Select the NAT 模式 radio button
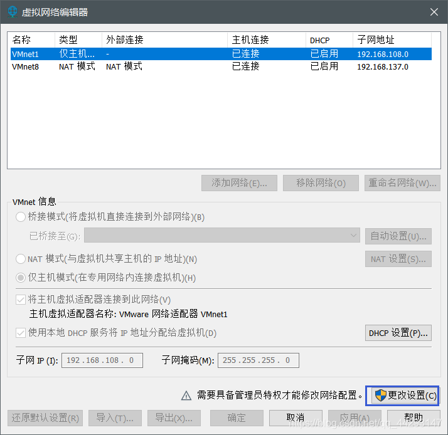Screen dimensions: 448x435 [21, 259]
